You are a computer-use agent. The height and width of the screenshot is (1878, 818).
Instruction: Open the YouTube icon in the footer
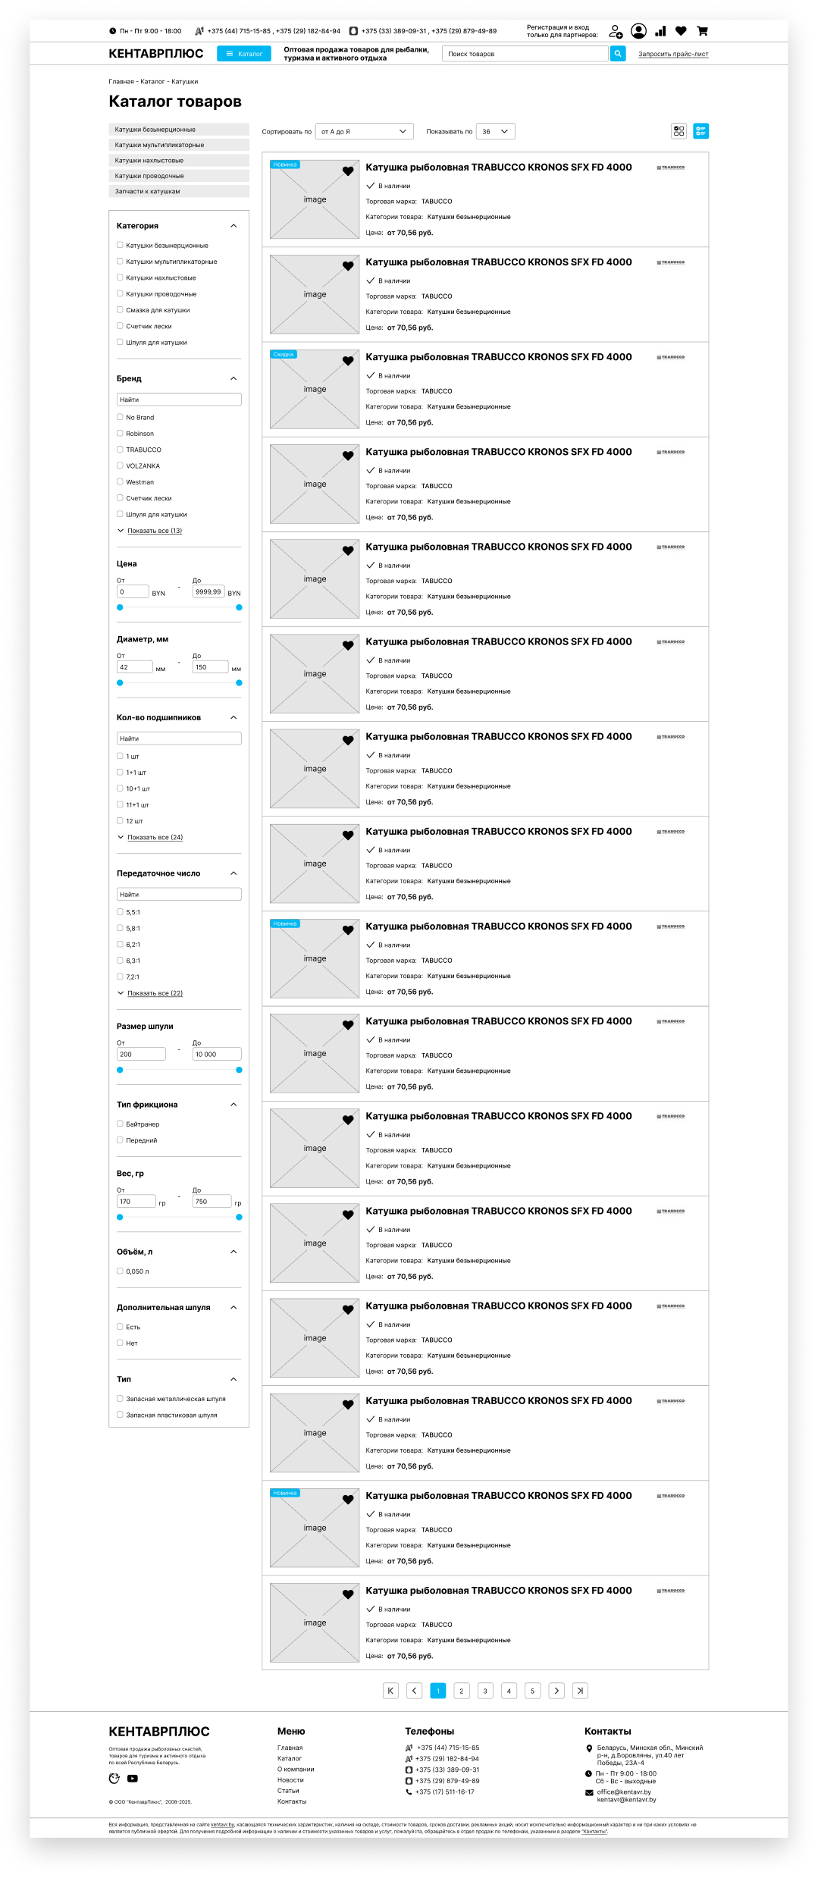pyautogui.click(x=133, y=1779)
